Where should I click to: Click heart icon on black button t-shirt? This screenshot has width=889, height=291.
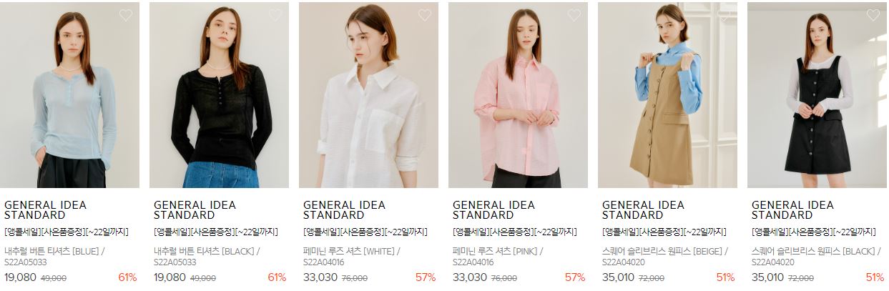tap(275, 15)
